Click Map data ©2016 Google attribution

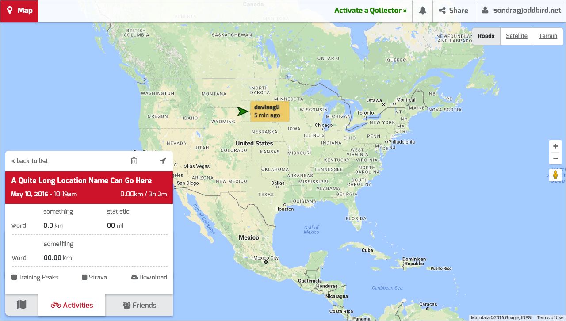501,318
